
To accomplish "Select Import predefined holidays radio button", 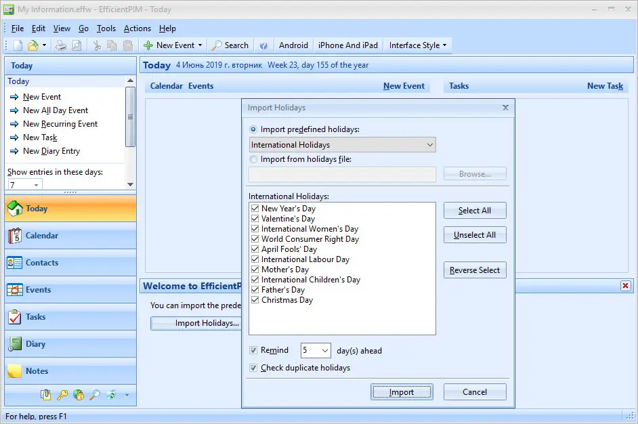I will click(253, 129).
